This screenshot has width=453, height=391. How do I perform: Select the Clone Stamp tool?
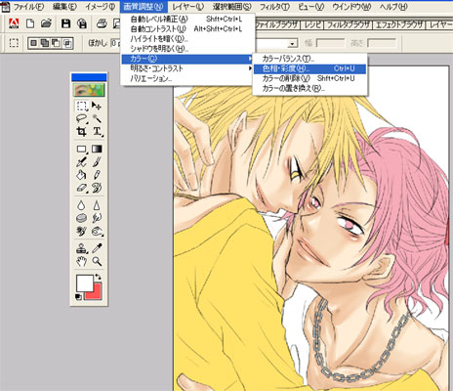click(82, 248)
